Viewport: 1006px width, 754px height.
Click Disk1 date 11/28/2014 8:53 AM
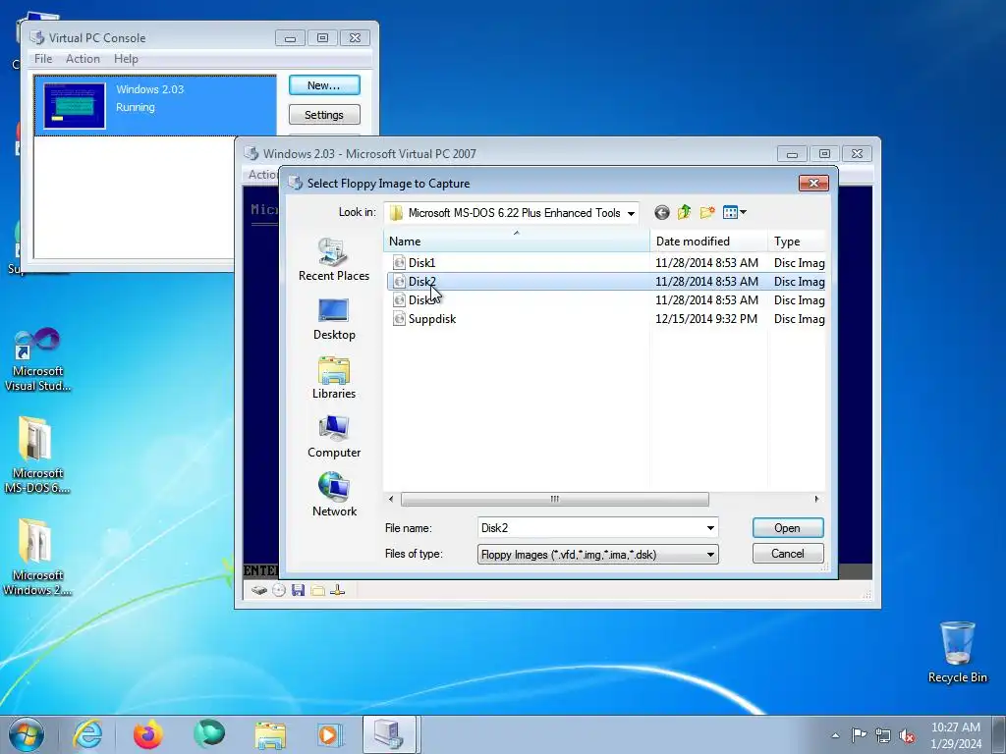[x=706, y=263]
